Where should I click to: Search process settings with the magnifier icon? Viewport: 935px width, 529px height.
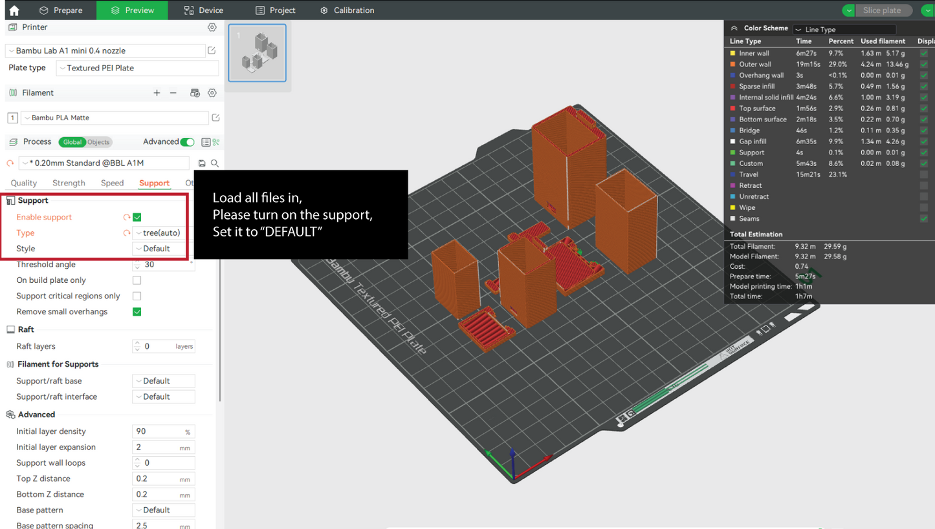(215, 163)
